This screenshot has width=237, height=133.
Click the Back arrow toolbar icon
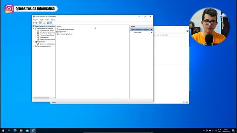click(x=34, y=23)
